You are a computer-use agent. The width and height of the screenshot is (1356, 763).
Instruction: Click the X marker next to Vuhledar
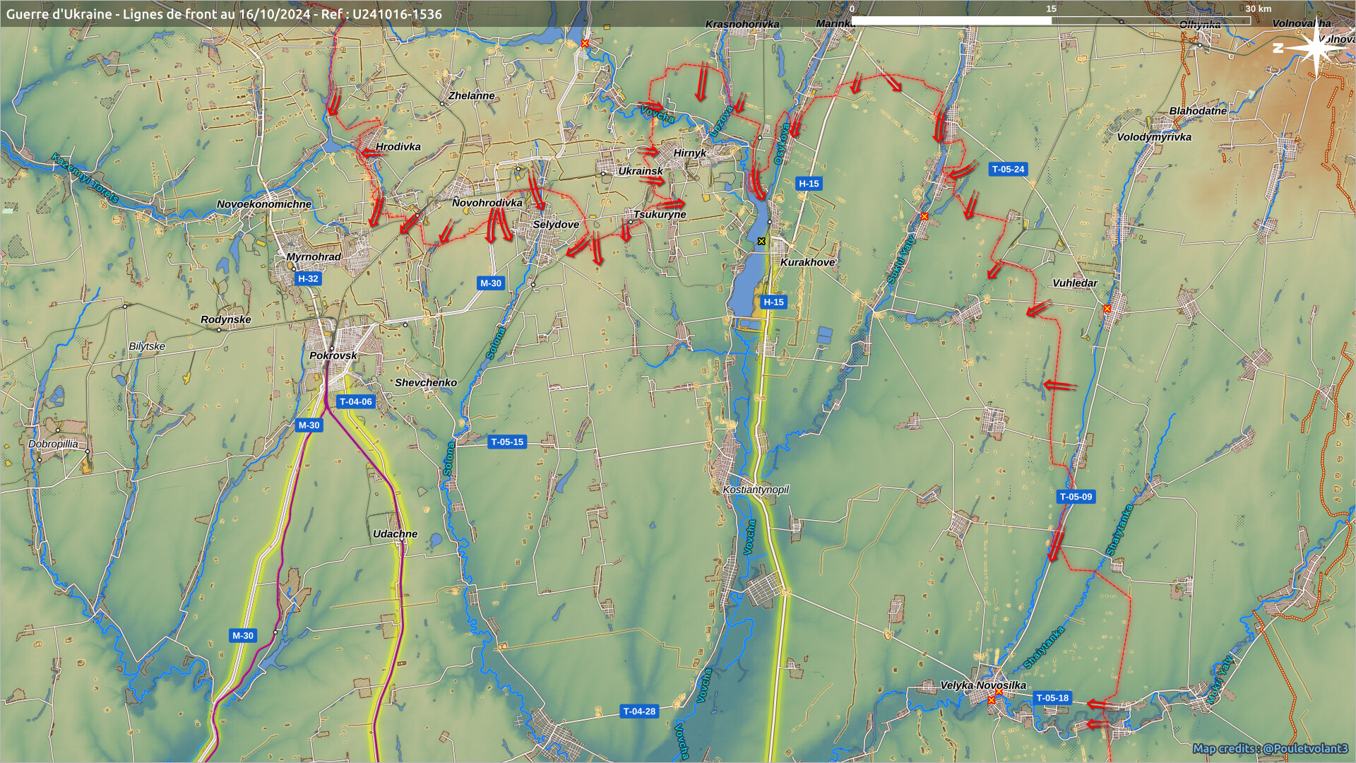coord(1107,309)
